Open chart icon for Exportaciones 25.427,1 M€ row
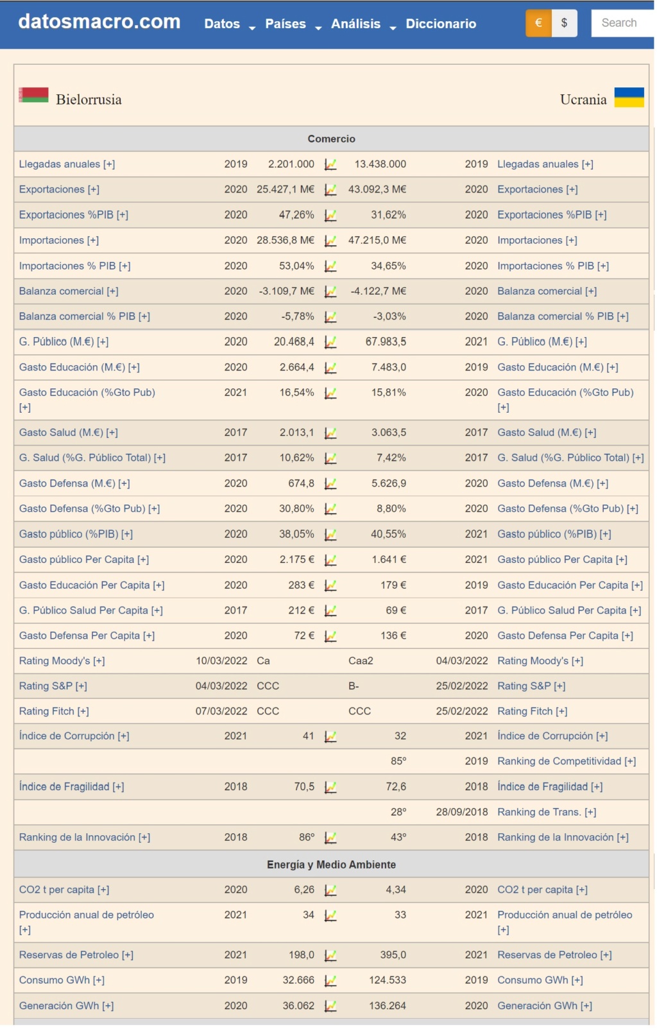The image size is (657, 1029). coord(330,190)
